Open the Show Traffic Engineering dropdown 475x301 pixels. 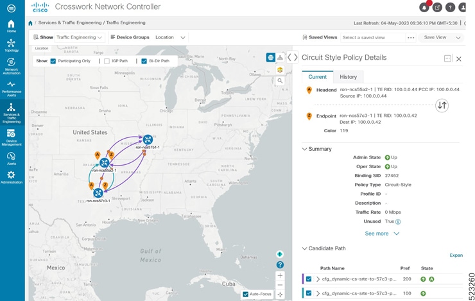coord(80,37)
